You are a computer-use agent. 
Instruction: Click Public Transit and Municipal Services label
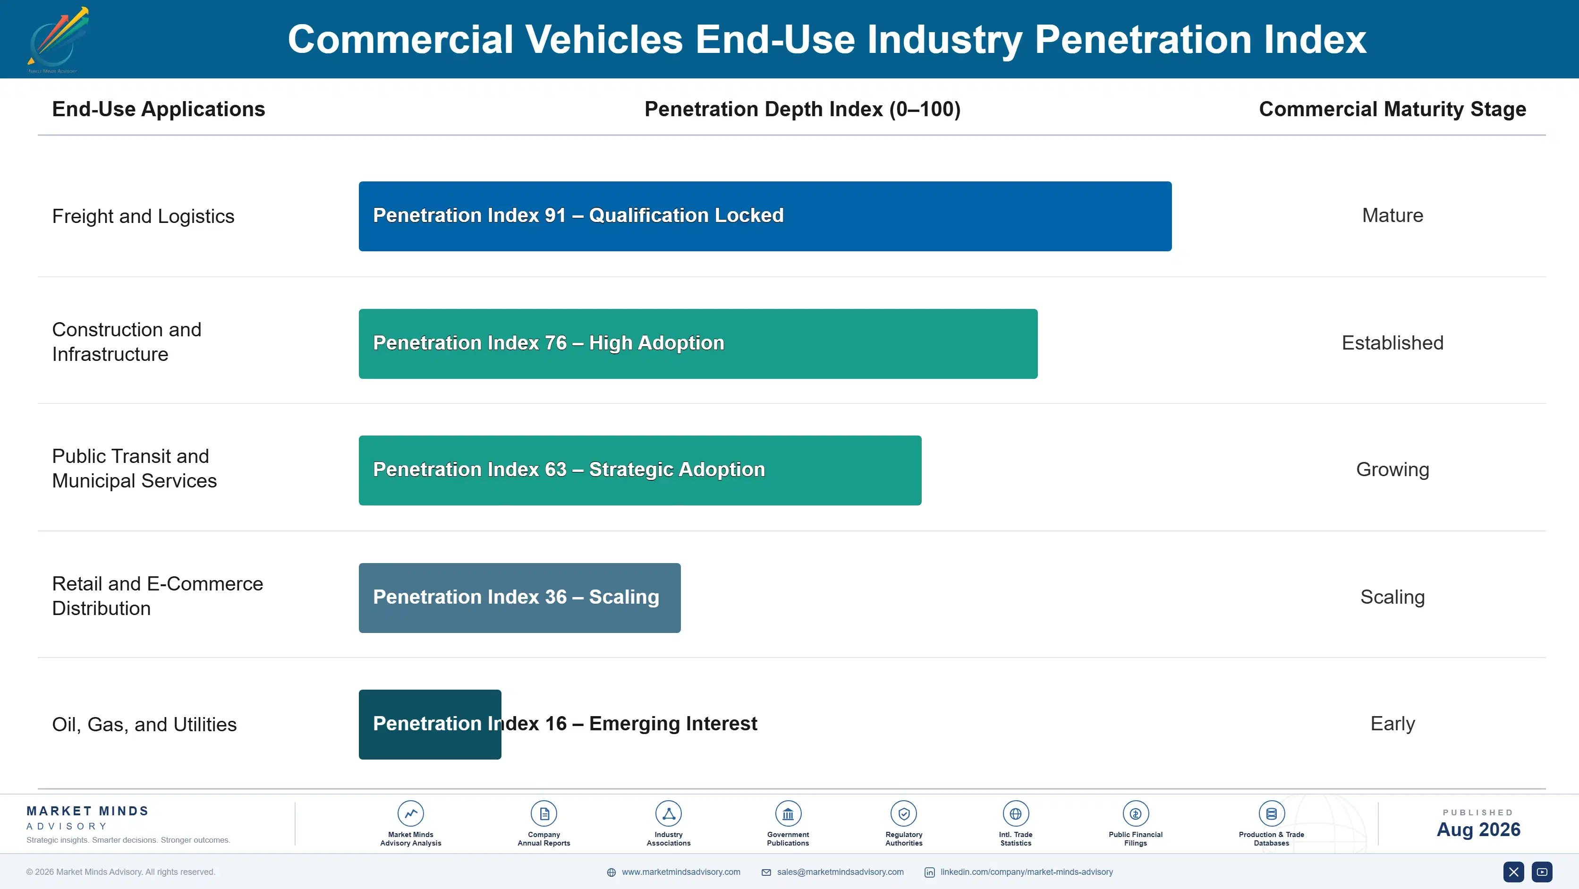(x=135, y=469)
